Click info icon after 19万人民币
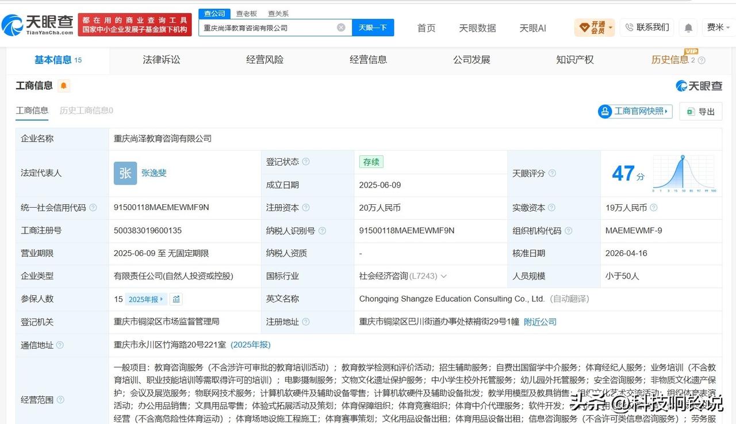This screenshot has width=736, height=424. (x=654, y=208)
